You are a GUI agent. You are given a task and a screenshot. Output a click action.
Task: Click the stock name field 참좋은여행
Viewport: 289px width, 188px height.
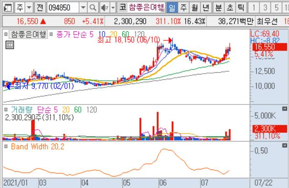146,7
